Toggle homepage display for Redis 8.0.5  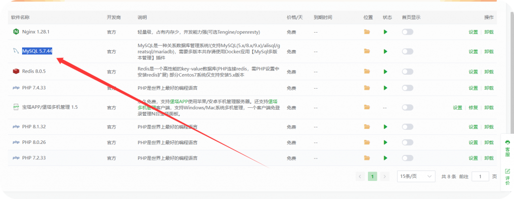408,71
